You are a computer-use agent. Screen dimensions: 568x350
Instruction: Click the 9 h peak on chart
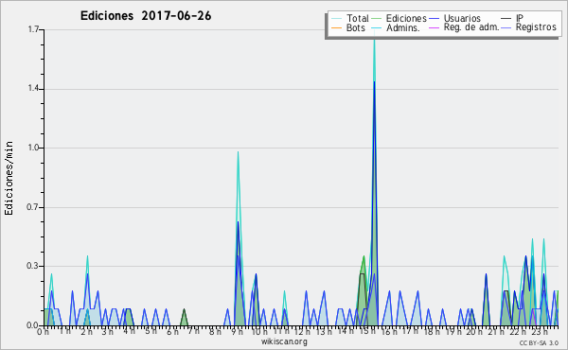pyautogui.click(x=238, y=152)
